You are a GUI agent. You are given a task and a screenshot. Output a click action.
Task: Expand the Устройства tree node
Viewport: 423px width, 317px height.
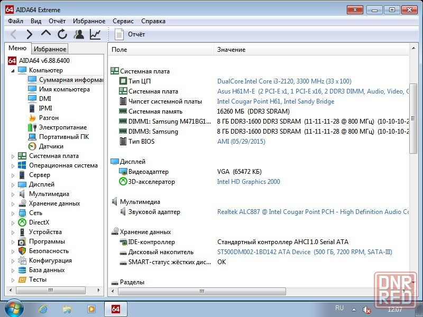[13, 232]
